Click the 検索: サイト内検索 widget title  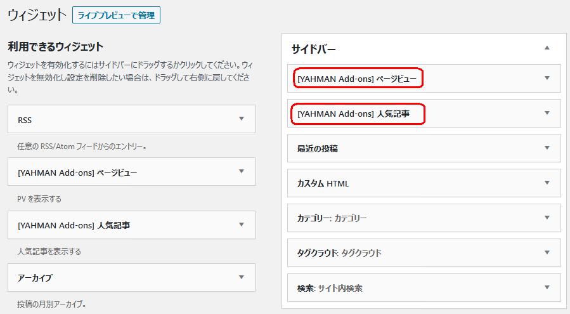[x=330, y=289]
